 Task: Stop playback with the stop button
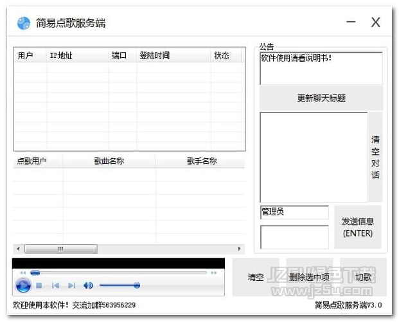(39, 285)
